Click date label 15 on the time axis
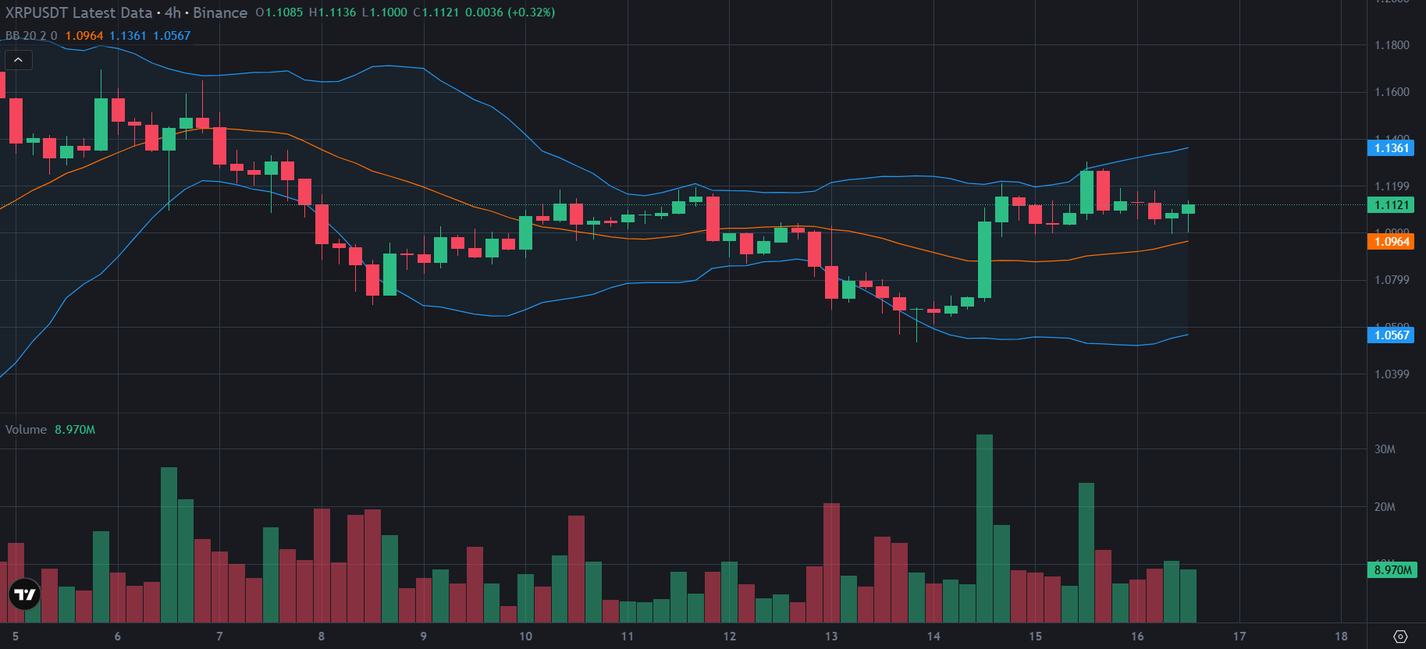Viewport: 1426px width, 649px height. [1036, 637]
